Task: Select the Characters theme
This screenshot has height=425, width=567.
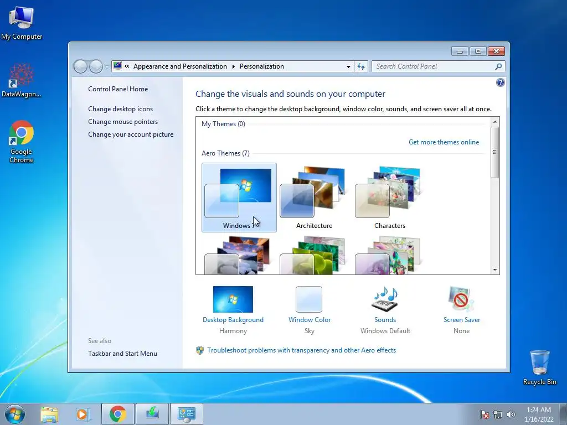Action: coord(389,198)
